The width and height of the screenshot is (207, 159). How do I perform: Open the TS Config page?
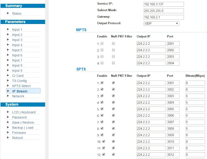[x=19, y=81]
